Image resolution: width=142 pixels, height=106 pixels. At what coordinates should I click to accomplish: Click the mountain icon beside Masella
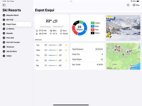(4, 33)
